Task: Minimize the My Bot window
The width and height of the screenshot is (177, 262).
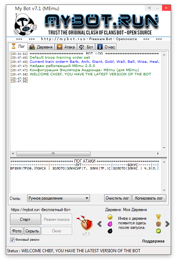Action: point(157,8)
